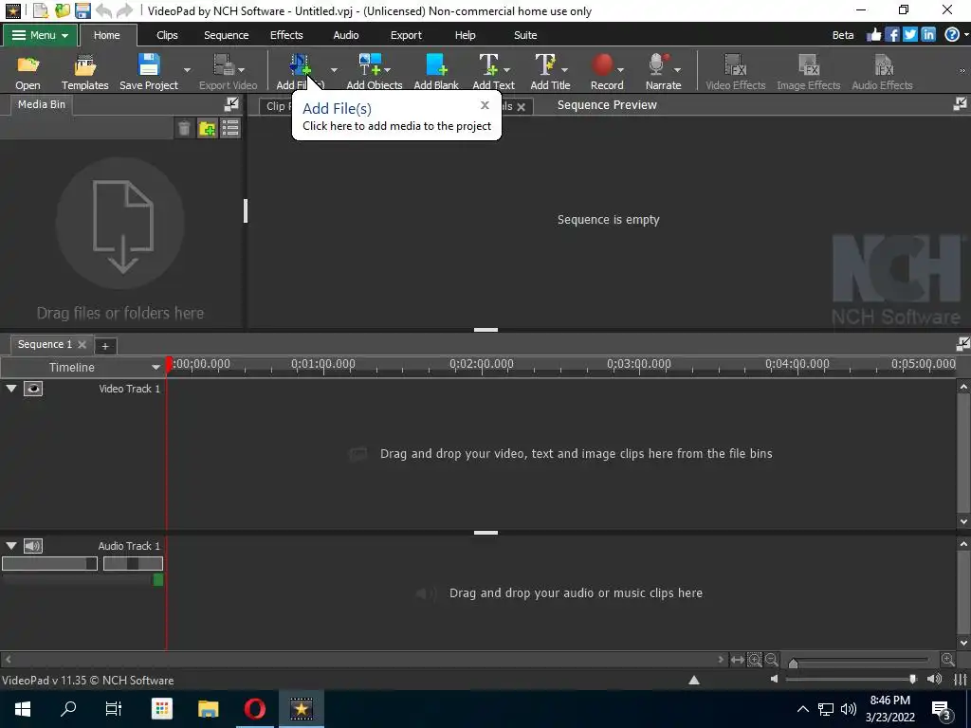Click the Open project folder icon
The height and width of the screenshot is (728, 971).
tap(27, 64)
